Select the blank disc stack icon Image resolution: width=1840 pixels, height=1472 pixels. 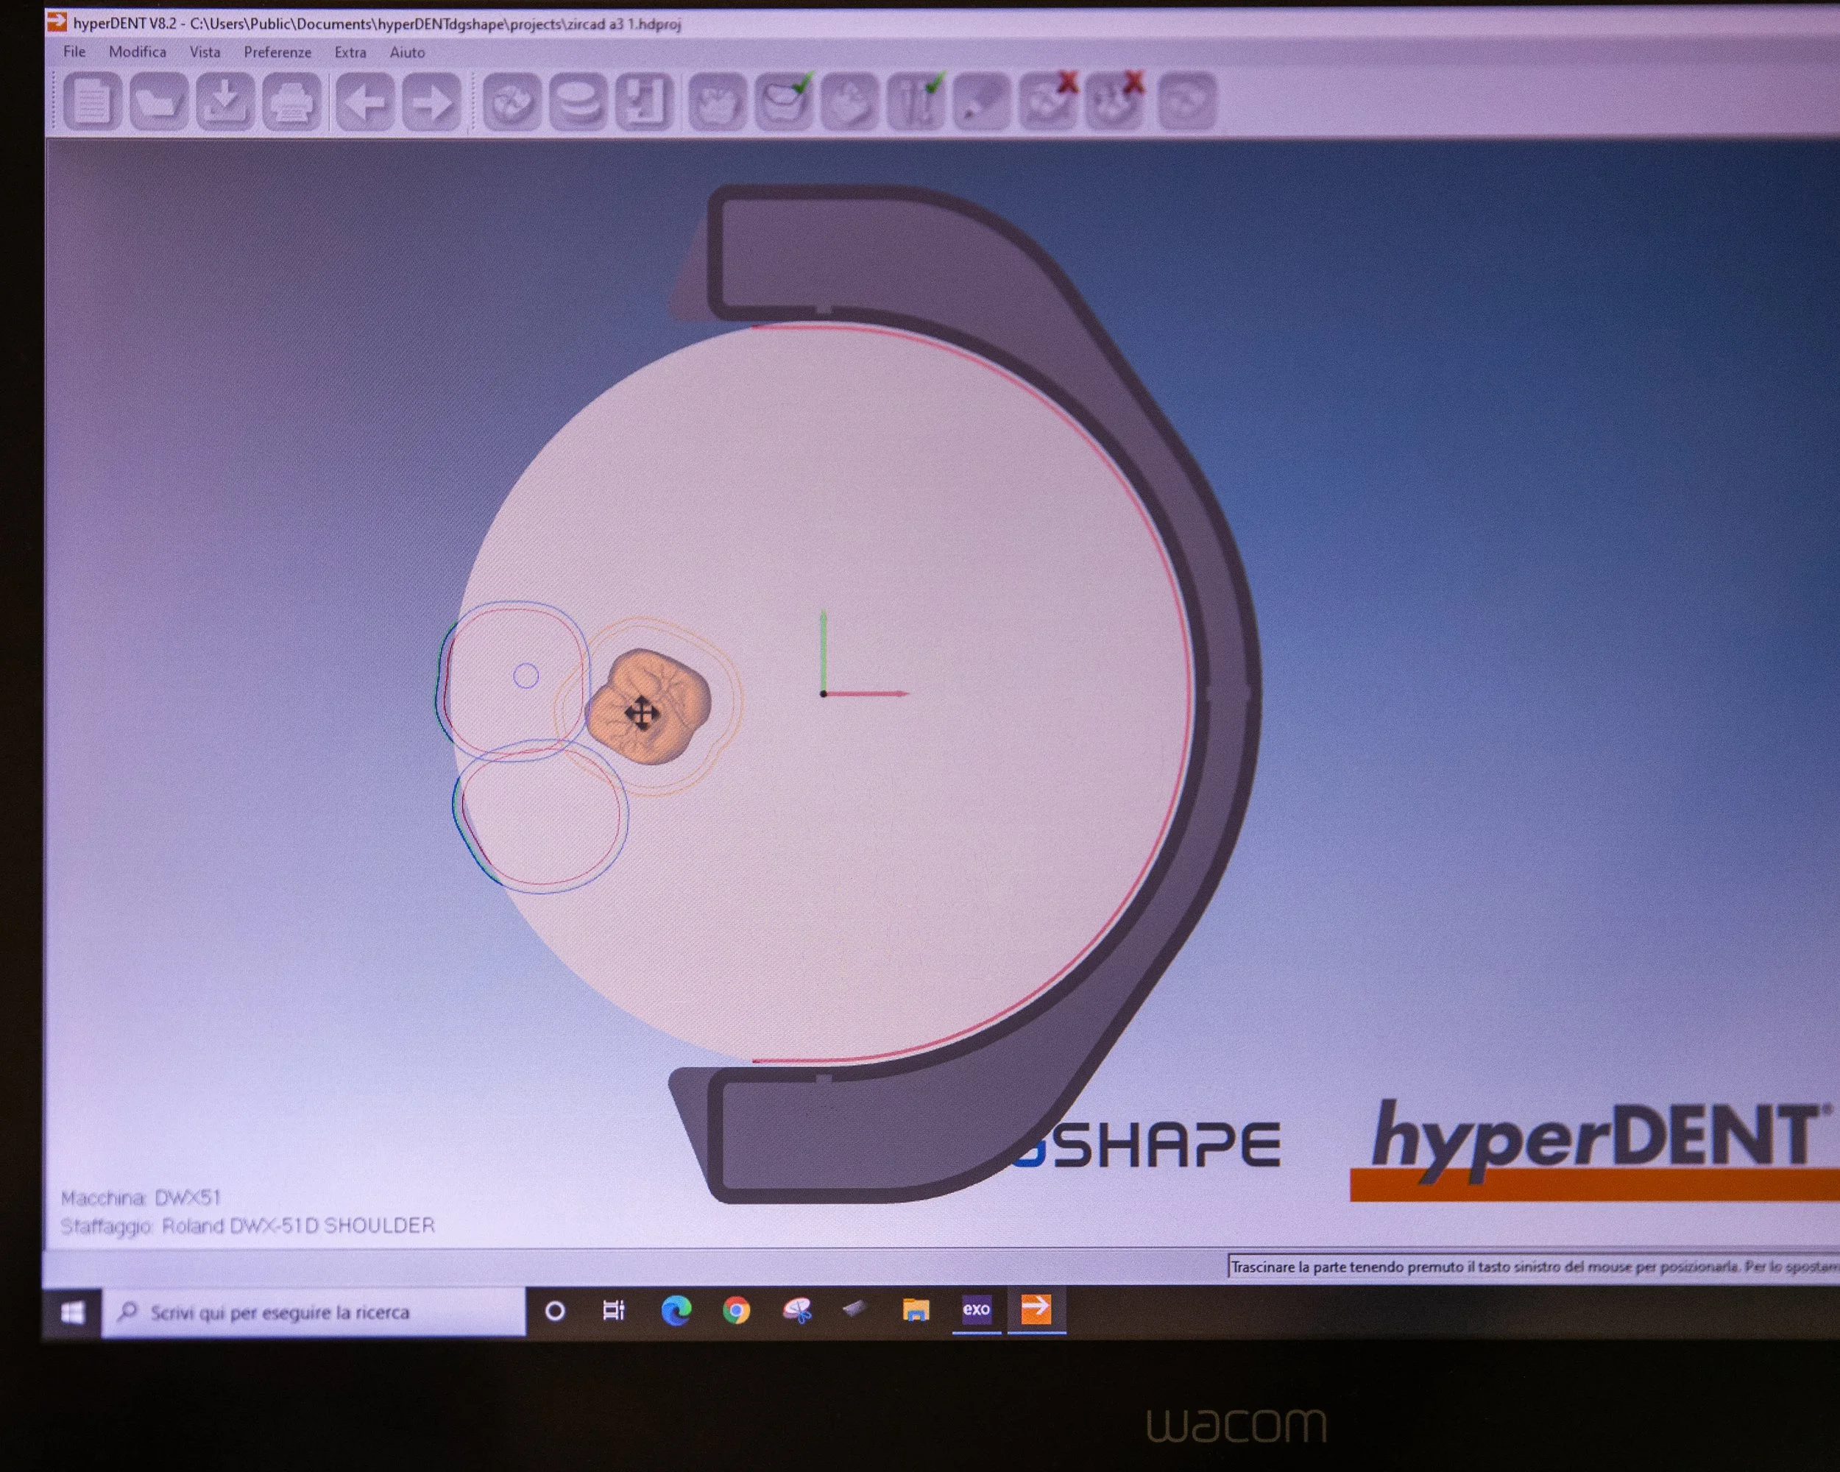click(x=578, y=102)
